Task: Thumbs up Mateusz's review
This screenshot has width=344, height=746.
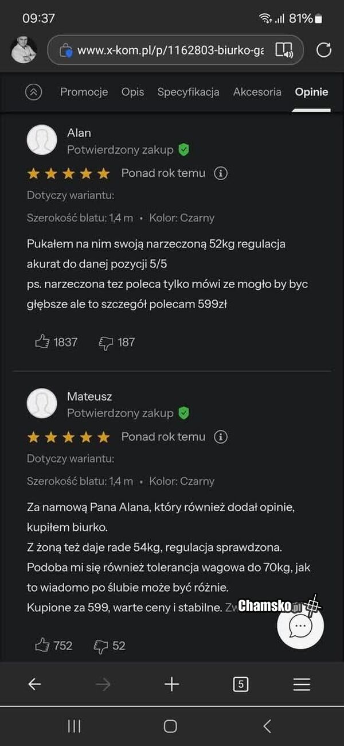Action: point(42,646)
